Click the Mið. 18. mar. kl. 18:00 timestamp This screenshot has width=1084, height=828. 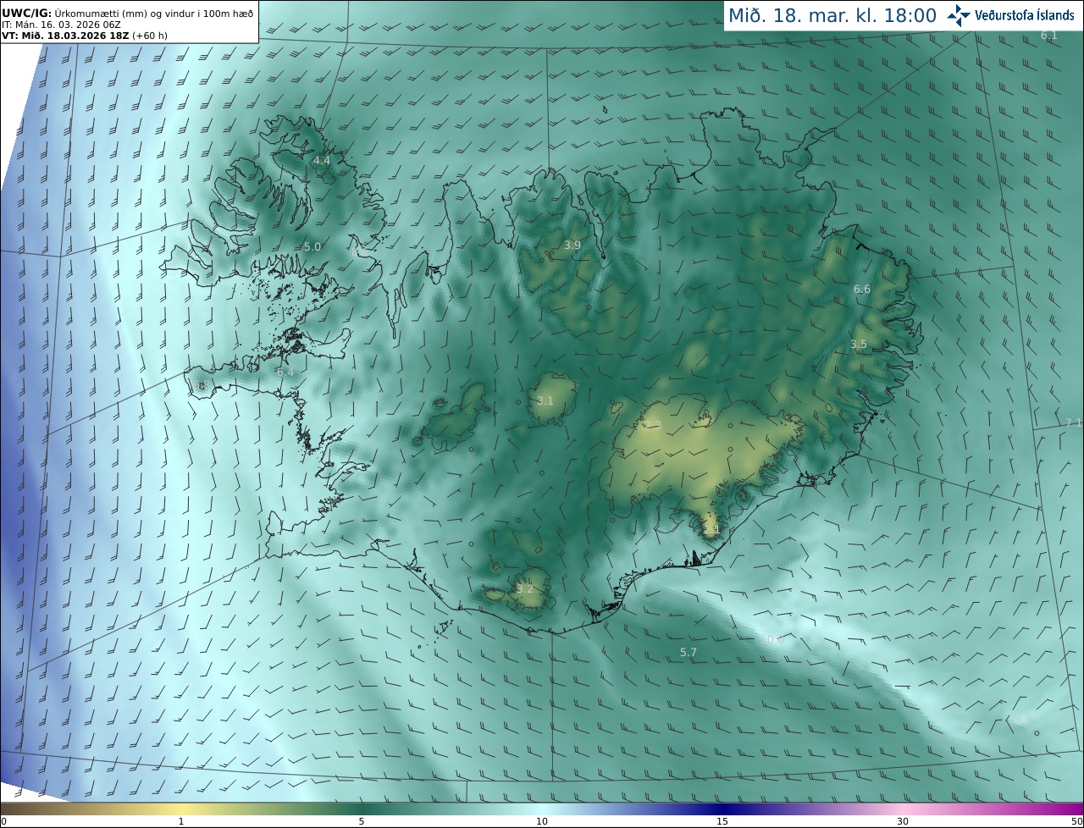click(x=832, y=16)
